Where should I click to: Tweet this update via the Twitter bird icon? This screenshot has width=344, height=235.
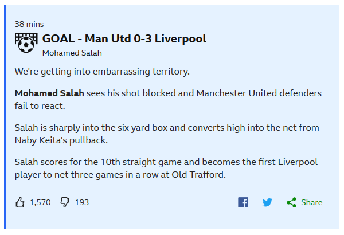[x=267, y=202]
